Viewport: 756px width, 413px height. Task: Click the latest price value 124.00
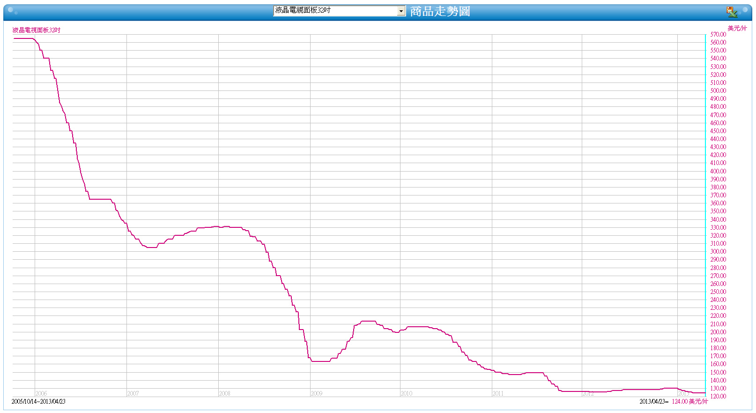point(680,401)
